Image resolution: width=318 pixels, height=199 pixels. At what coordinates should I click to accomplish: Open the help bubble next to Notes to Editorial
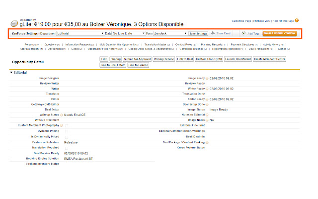coord(207,115)
